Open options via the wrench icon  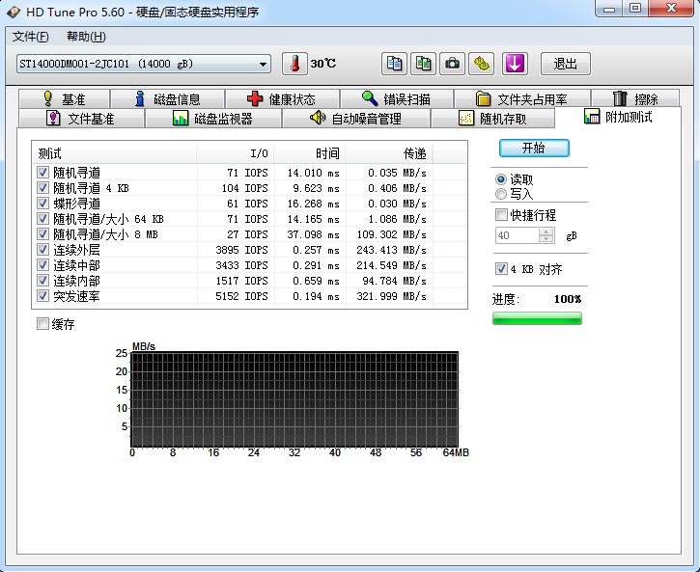pos(481,64)
